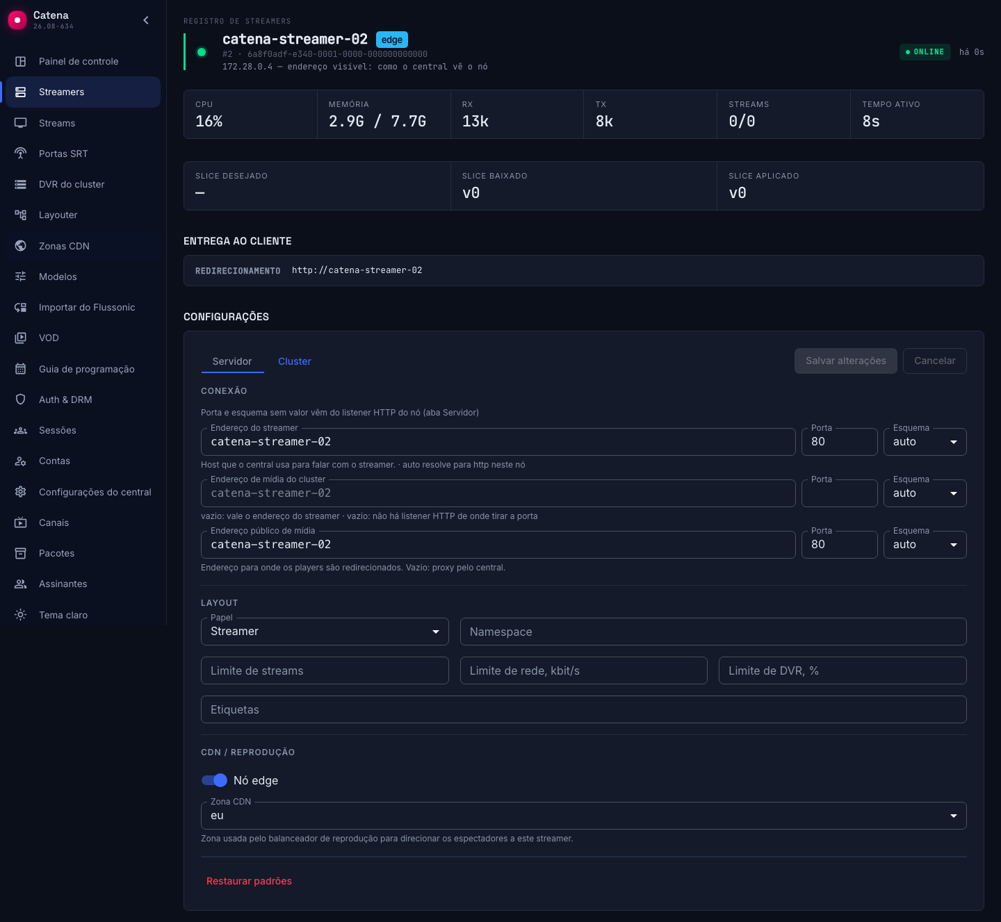Focus the Limite de streams field
1001x922 pixels.
[x=325, y=670]
